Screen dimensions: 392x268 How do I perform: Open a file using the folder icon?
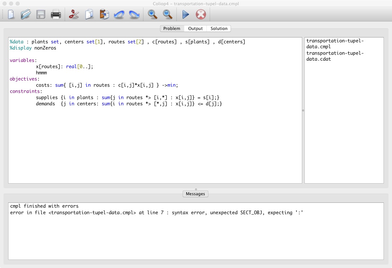25,15
